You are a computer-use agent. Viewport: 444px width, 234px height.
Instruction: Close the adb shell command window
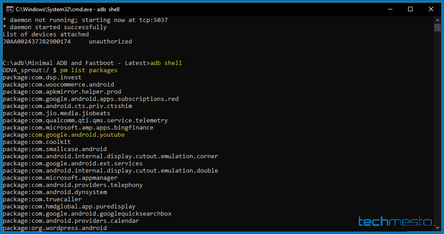point(431,9)
